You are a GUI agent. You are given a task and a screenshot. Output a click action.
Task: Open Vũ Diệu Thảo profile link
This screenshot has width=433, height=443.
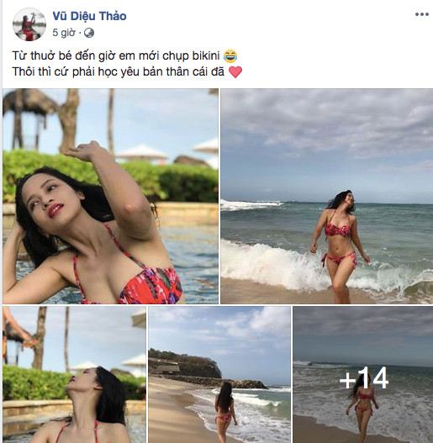89,16
